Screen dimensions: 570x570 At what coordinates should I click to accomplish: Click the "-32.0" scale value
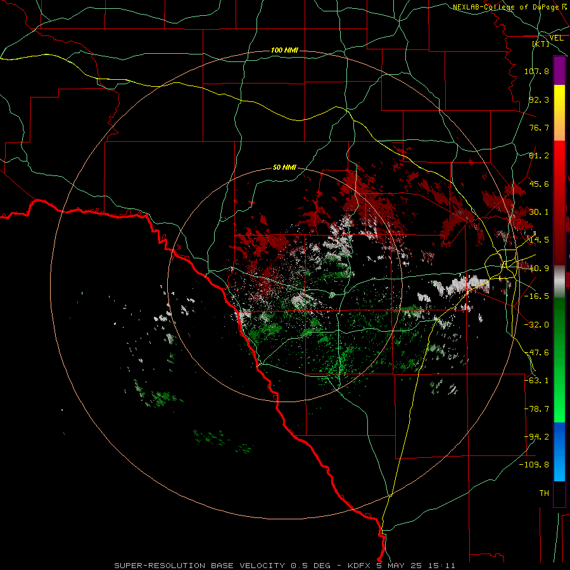[536, 325]
